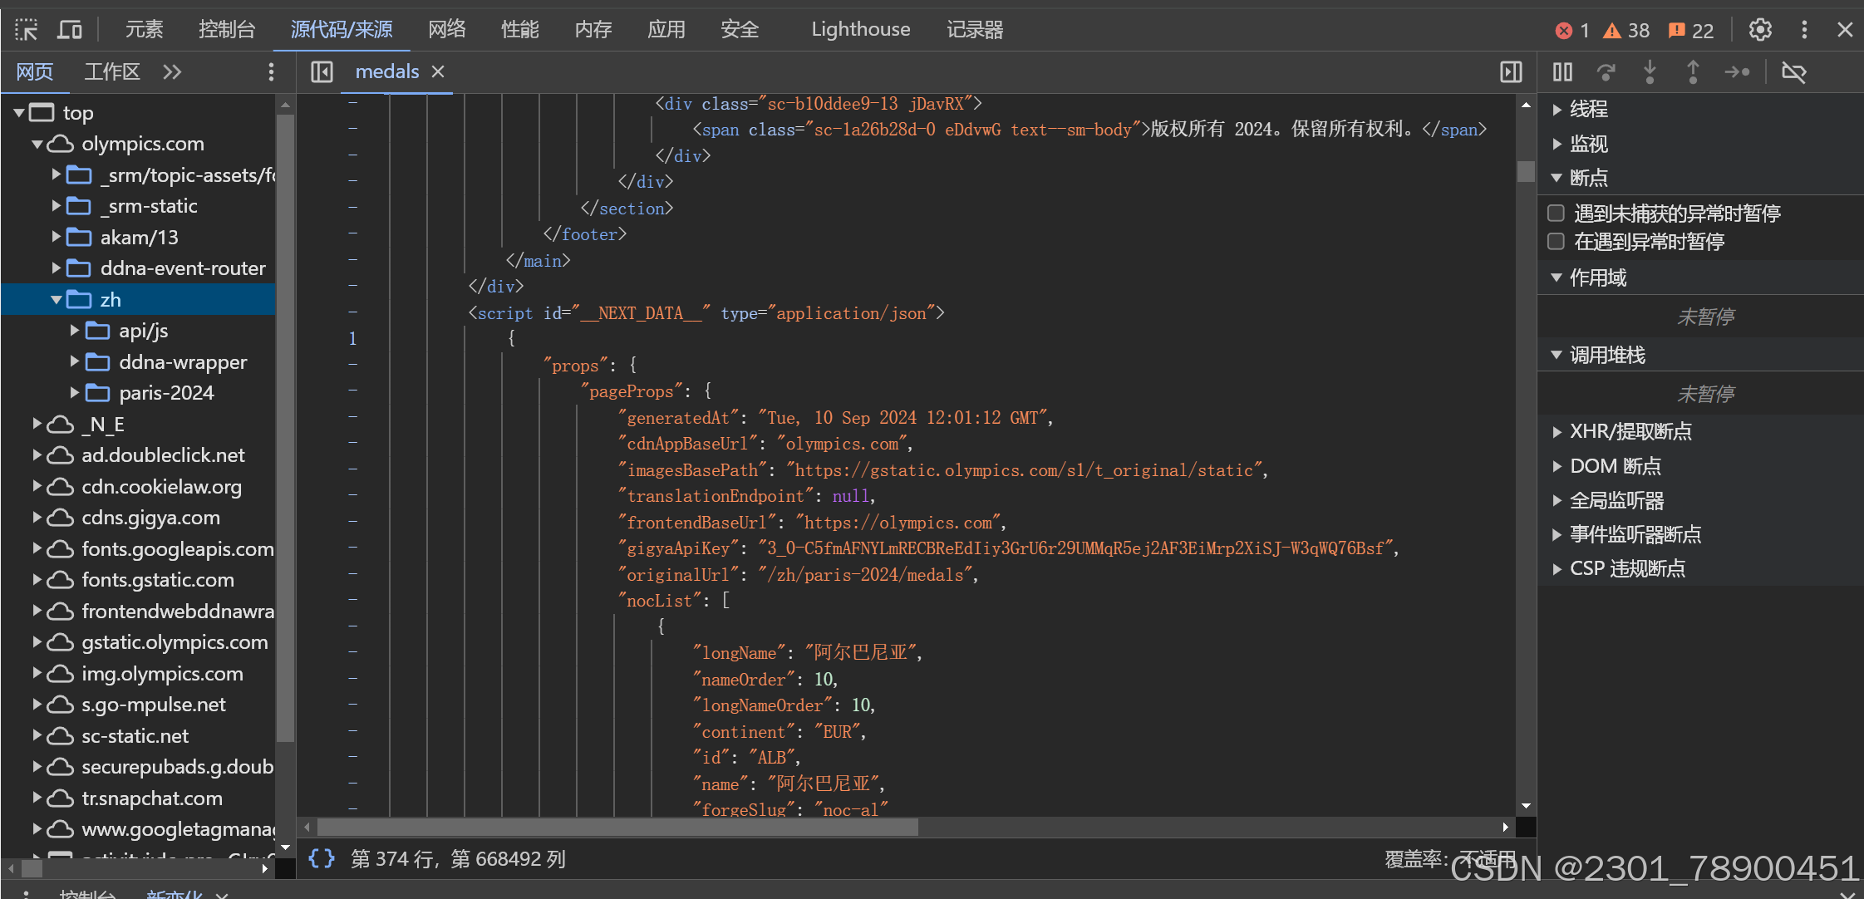Expand 全局监听器 section
The width and height of the screenshot is (1864, 899).
pos(1557,501)
